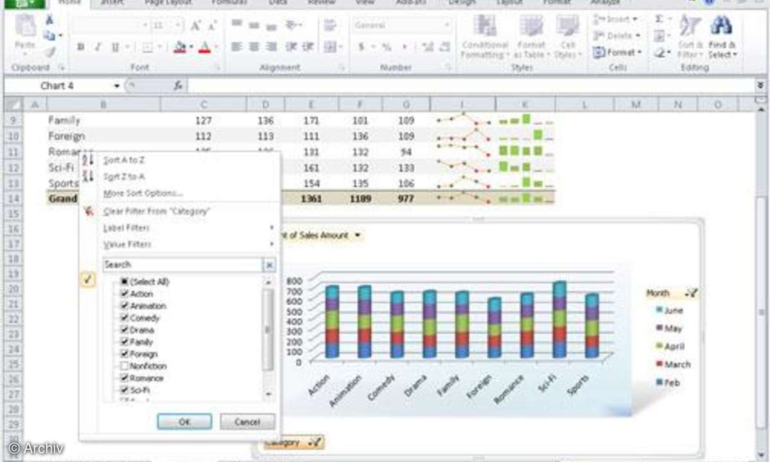Click the clear filter funnel icon

pyautogui.click(x=89, y=211)
